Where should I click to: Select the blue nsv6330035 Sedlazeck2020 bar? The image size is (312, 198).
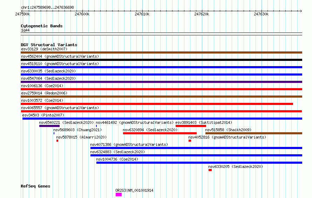pyautogui.click(x=161, y=75)
